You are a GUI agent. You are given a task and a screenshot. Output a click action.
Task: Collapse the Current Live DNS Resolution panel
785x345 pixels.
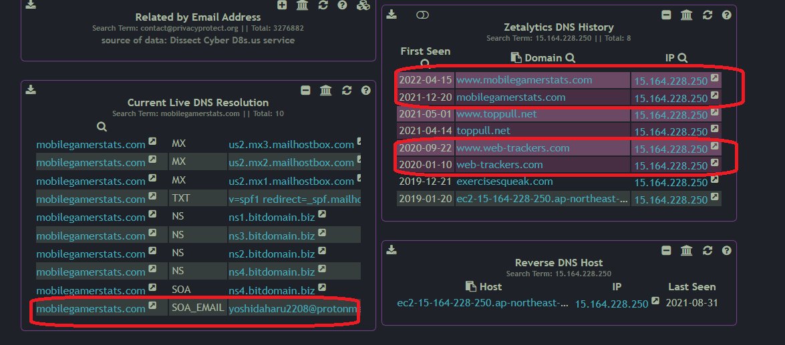pyautogui.click(x=305, y=91)
